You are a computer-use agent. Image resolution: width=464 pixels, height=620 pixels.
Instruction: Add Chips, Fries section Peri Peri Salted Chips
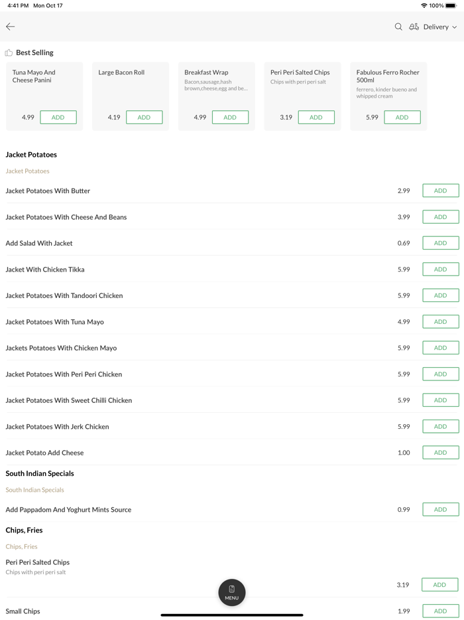point(440,585)
